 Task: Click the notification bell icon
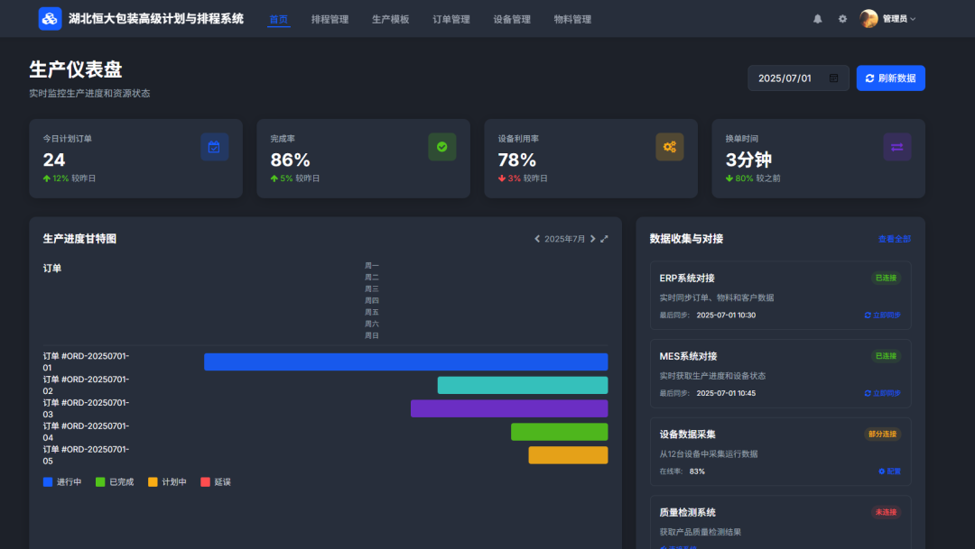[818, 19]
